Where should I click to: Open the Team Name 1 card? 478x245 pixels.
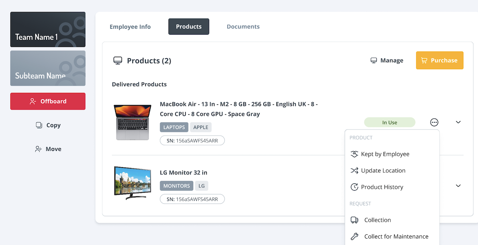[x=48, y=29]
